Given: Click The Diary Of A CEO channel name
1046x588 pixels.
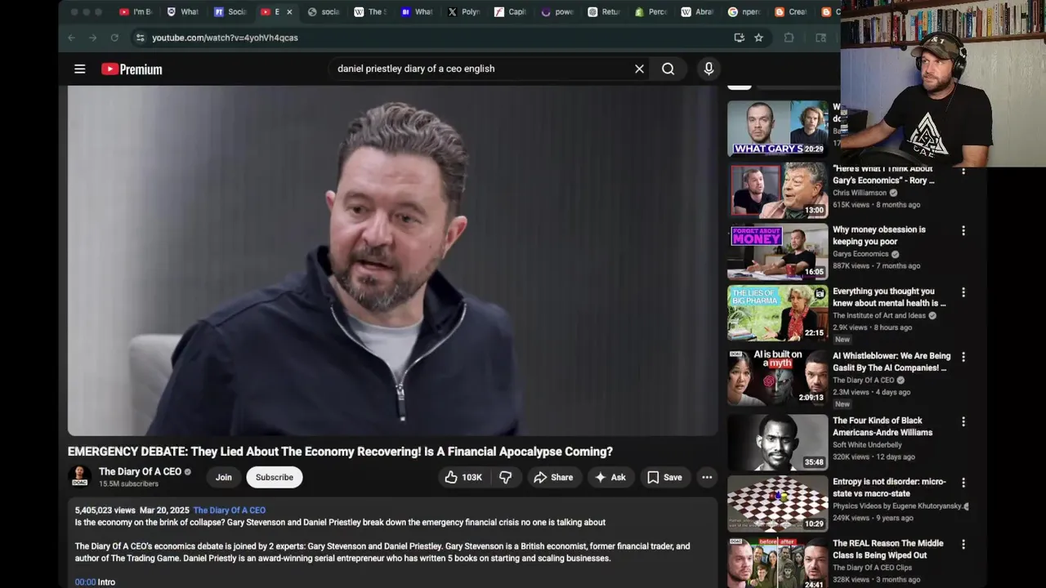Looking at the screenshot, I should [140, 472].
